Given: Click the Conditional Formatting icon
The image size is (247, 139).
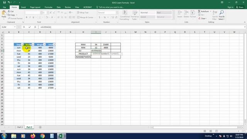Looking at the screenshot, I should [x=125, y=13].
